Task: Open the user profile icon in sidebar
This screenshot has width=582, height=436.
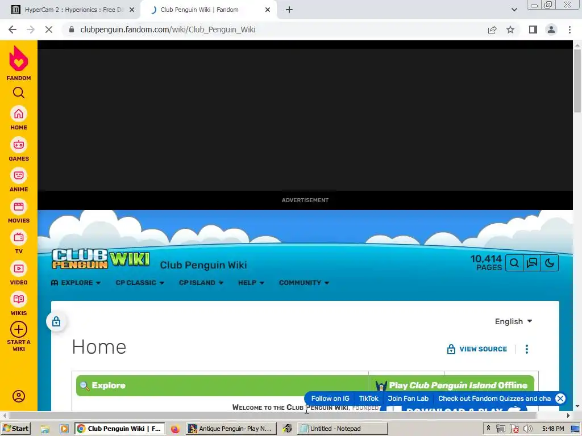Action: click(x=19, y=396)
